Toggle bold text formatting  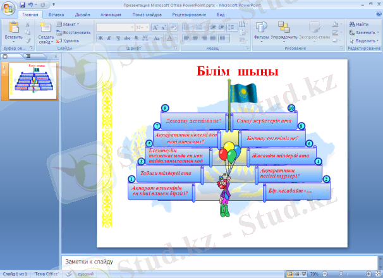[x=100, y=38]
